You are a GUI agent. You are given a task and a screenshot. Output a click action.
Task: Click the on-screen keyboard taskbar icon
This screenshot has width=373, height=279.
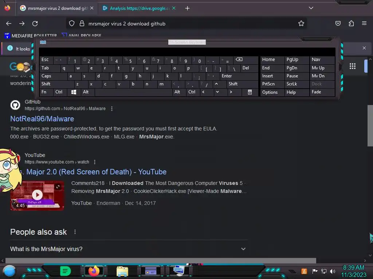click(178, 271)
